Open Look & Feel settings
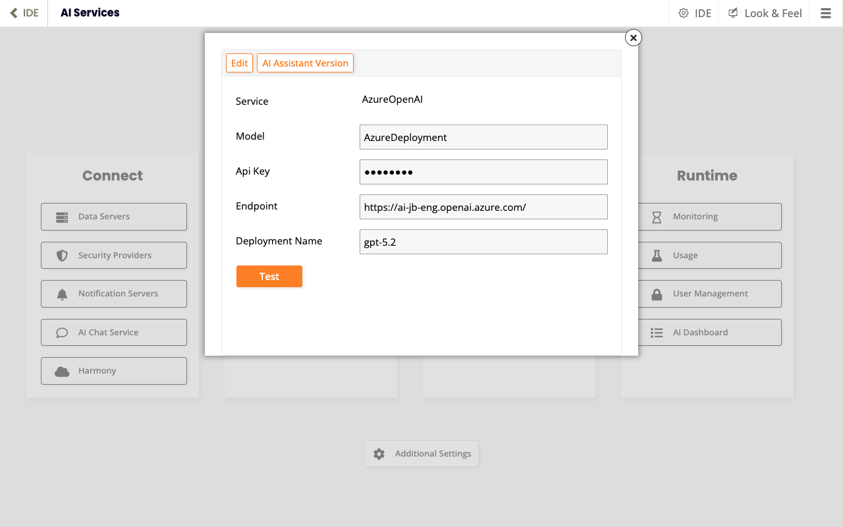 [x=764, y=13]
